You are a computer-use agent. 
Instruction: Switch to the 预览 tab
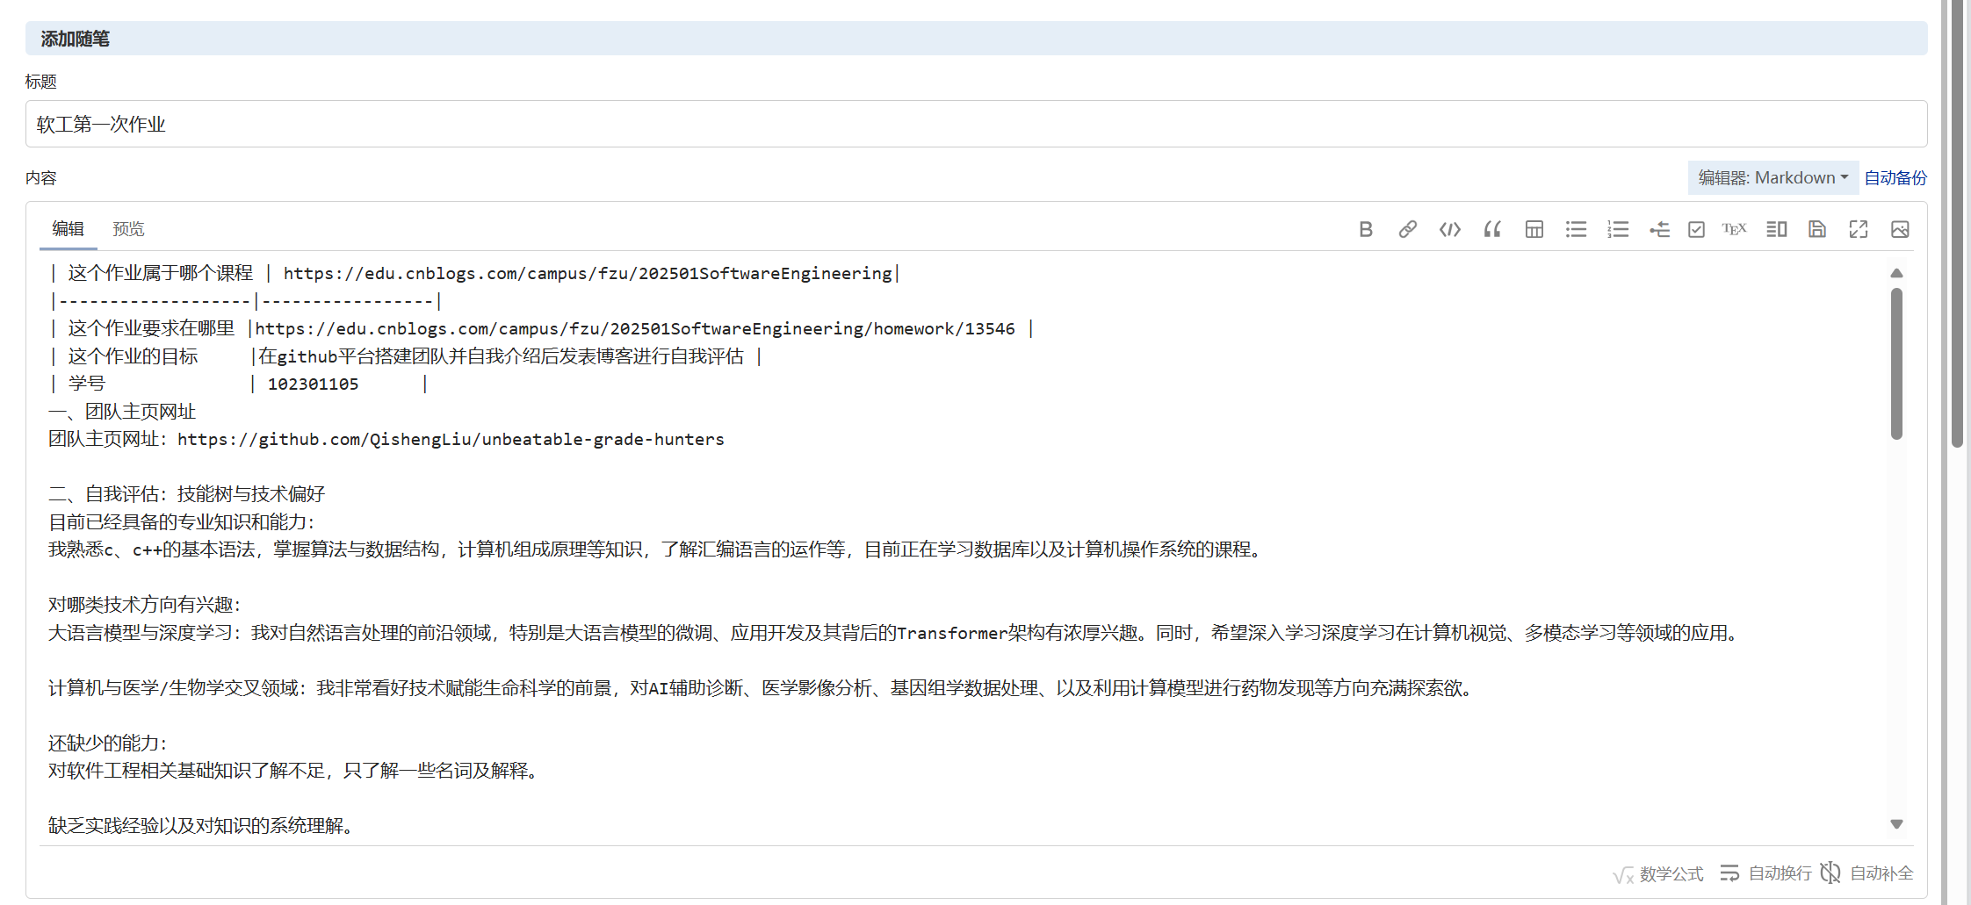click(x=128, y=228)
